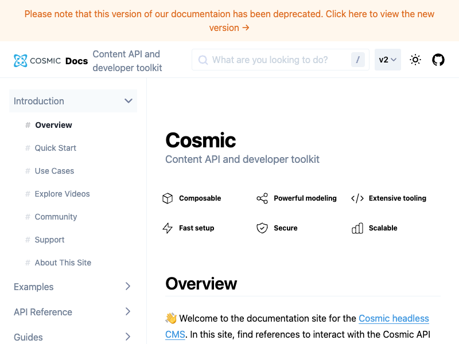The width and height of the screenshot is (459, 344).
Task: Click the hash icon beside Quick Start
Action: 28,148
